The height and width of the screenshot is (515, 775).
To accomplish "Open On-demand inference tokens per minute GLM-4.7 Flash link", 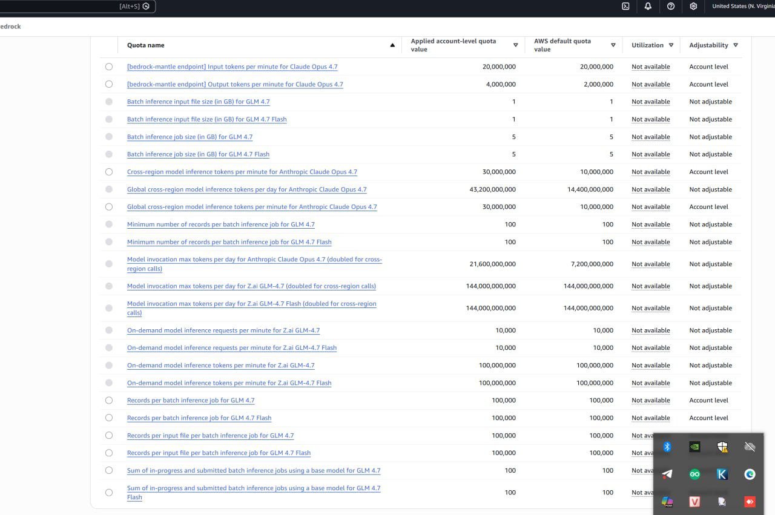I will pyautogui.click(x=229, y=383).
